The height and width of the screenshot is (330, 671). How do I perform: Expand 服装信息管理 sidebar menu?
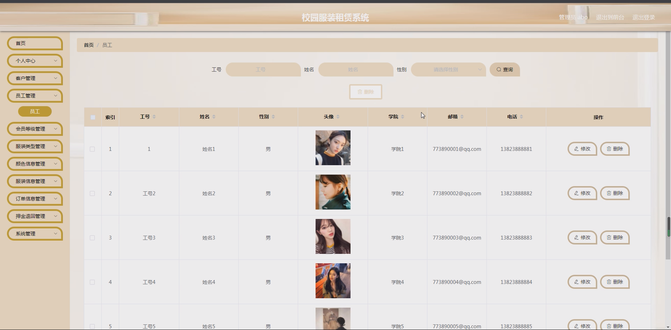click(x=35, y=181)
